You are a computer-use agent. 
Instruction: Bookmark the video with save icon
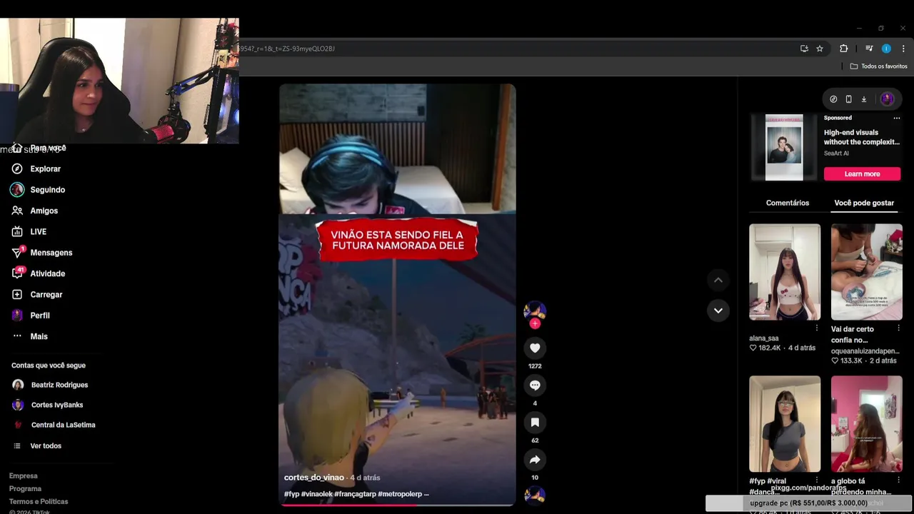pyautogui.click(x=535, y=422)
